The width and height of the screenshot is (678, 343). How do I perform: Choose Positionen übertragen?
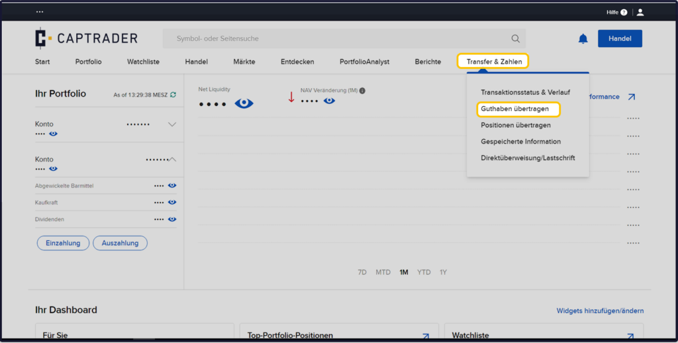point(515,125)
